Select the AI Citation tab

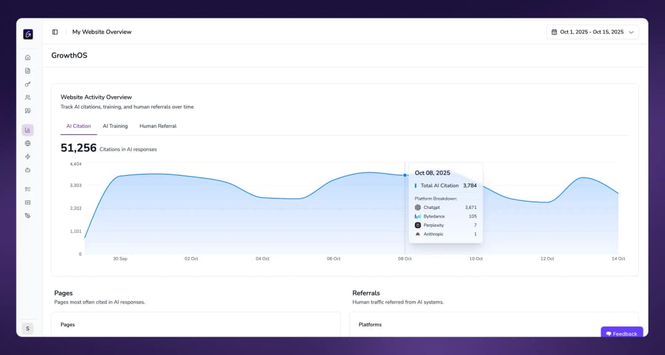(x=79, y=126)
